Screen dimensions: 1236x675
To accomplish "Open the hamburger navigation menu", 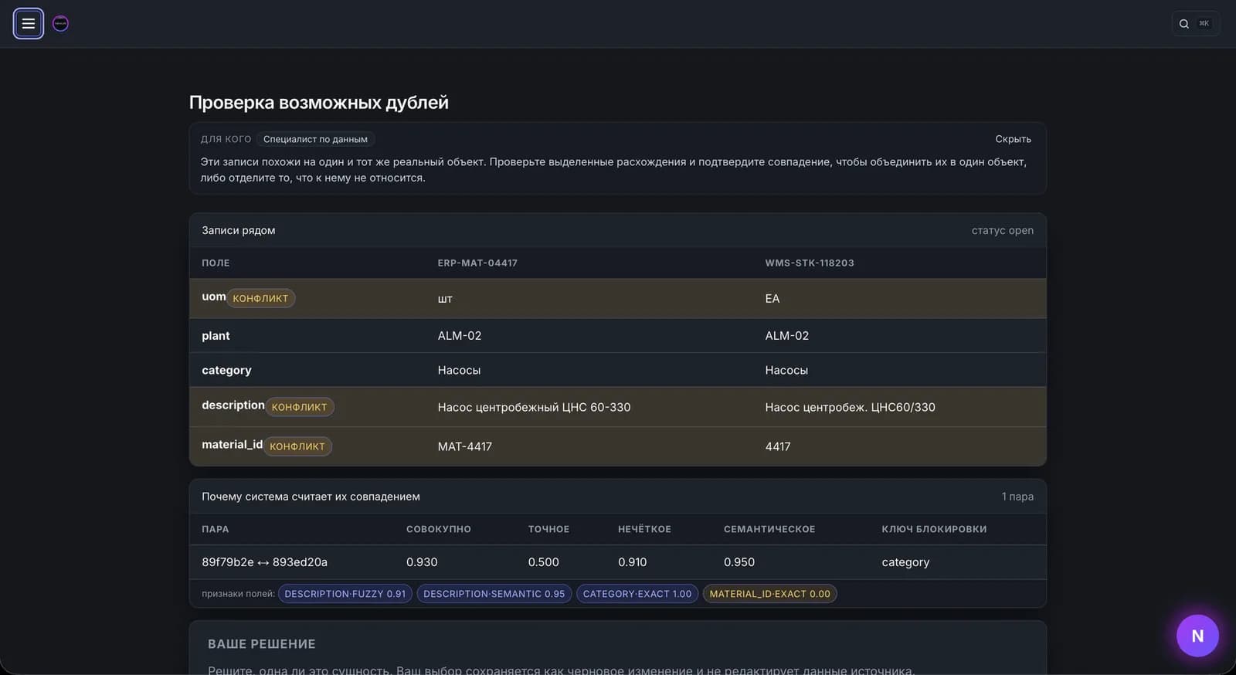I will (29, 23).
